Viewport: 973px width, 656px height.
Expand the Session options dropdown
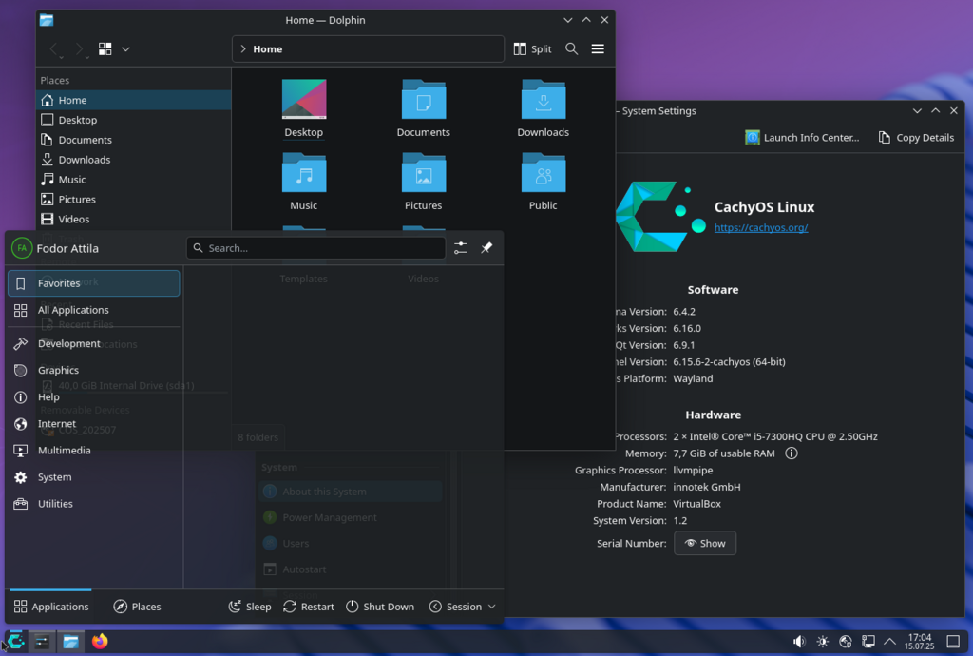click(x=462, y=607)
